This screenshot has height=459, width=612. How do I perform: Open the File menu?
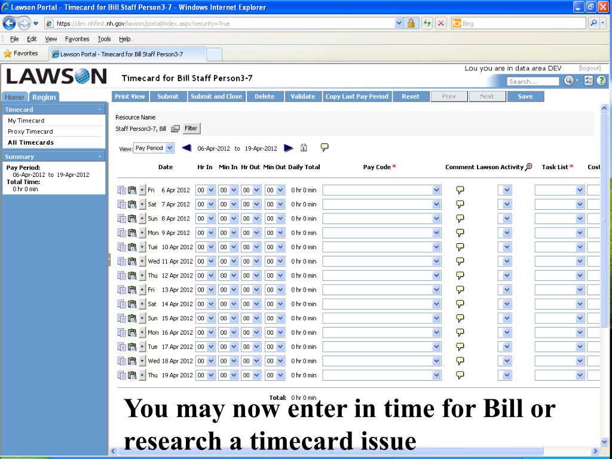(x=14, y=39)
